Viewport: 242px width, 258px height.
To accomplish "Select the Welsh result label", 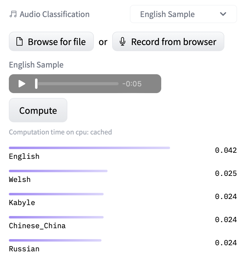I will [20, 180].
